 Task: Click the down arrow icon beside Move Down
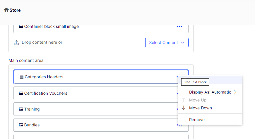[x=184, y=108]
